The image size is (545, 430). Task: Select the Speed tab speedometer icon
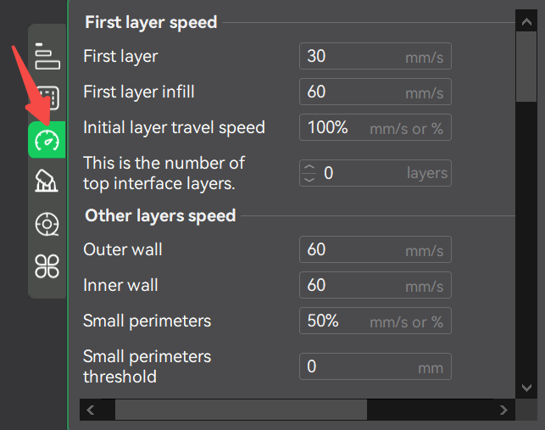(47, 140)
